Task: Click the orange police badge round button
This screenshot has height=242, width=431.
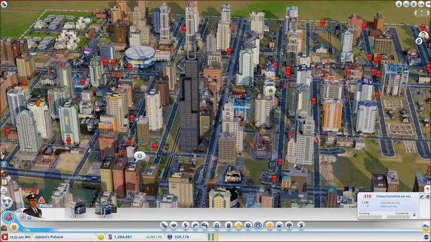Action: [14, 227]
